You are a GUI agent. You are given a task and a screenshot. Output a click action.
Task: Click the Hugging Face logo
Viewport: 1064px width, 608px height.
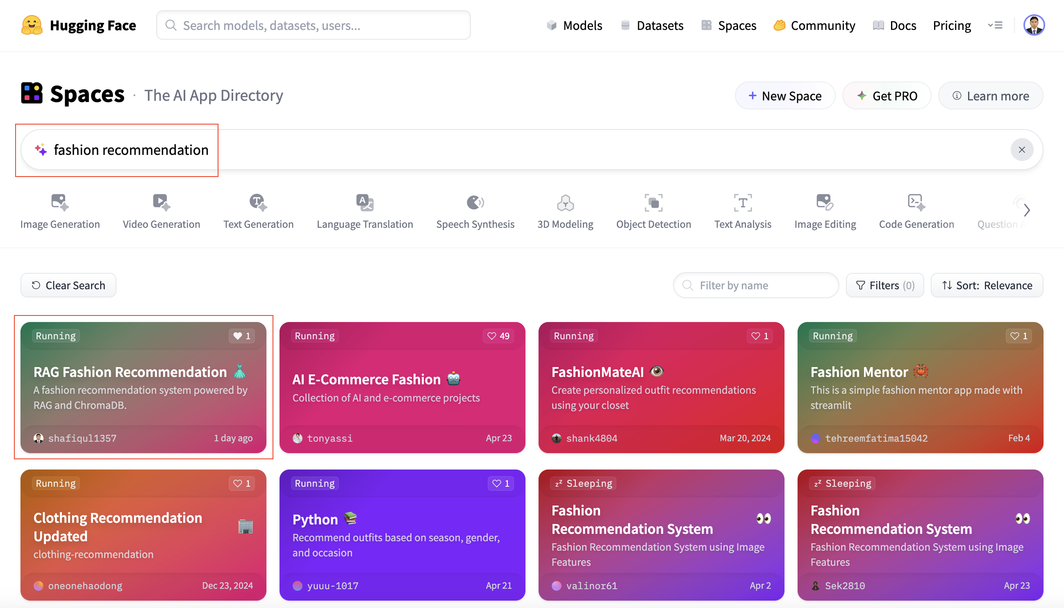79,25
